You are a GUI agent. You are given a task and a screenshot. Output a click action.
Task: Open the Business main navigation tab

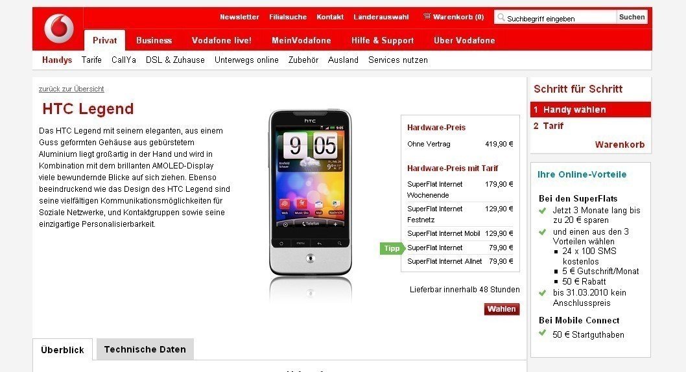(154, 40)
